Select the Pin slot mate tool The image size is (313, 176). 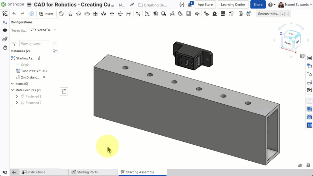(112, 14)
